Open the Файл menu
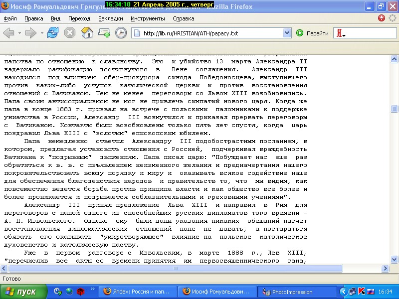 pyautogui.click(x=10, y=18)
